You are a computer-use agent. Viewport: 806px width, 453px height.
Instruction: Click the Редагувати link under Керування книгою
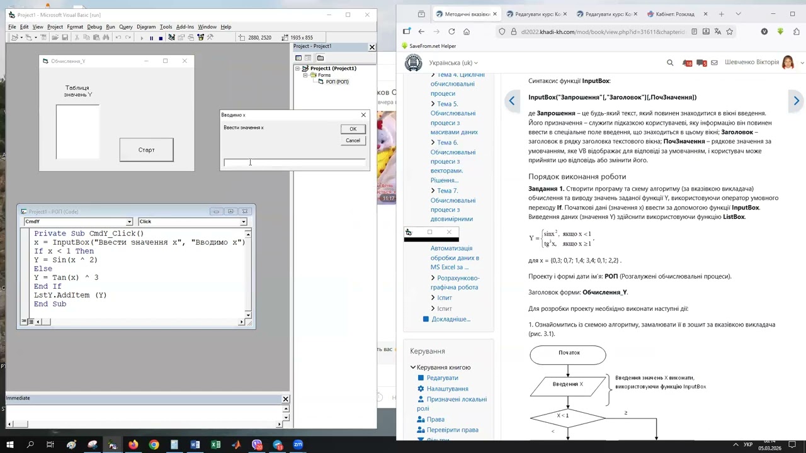coord(442,378)
